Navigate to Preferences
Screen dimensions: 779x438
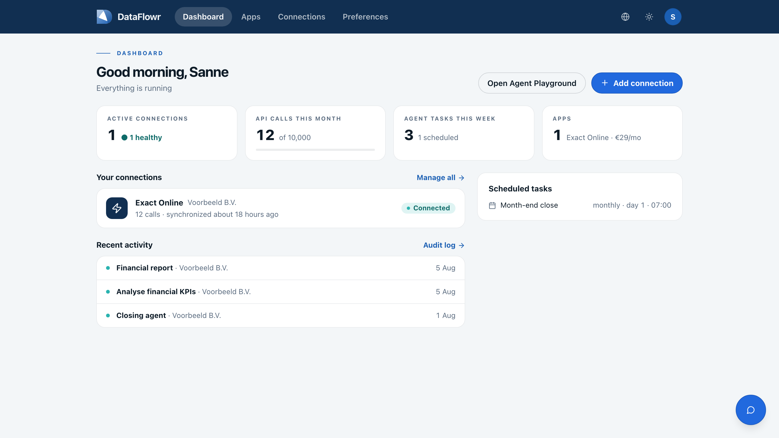[365, 16]
